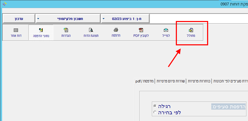
Task: Click the מחולל (generator) toolbar icon
Action: click(x=191, y=32)
